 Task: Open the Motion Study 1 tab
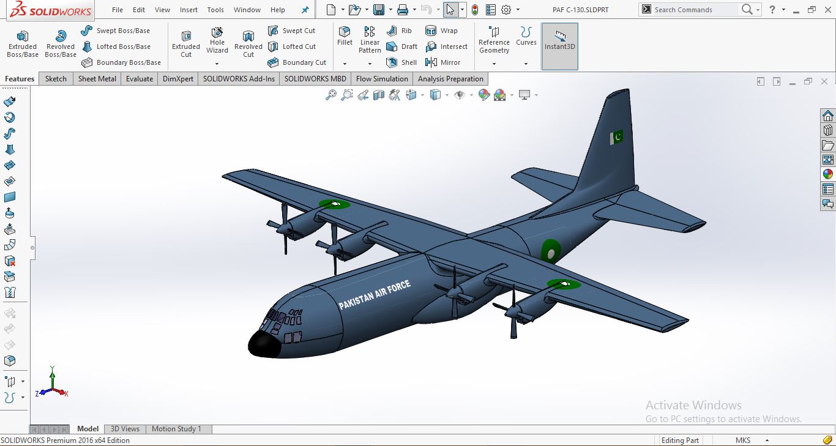176,429
